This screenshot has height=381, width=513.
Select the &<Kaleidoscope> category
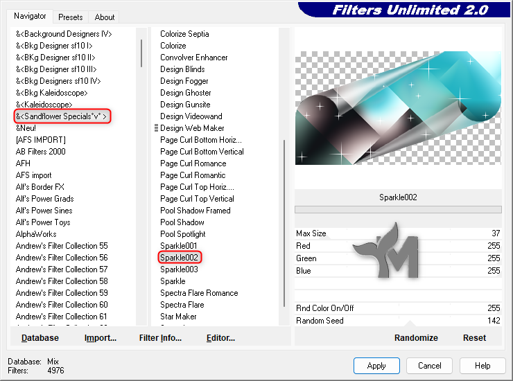[44, 105]
